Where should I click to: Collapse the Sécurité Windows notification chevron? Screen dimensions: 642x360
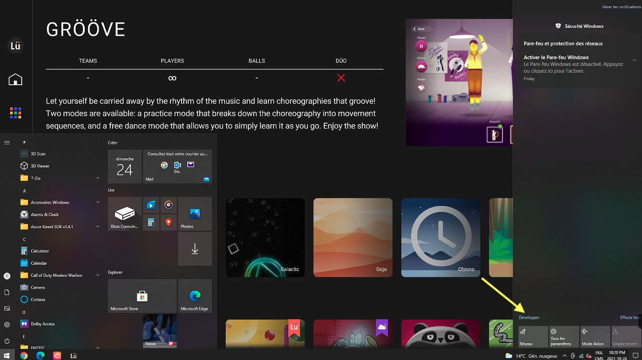(634, 60)
